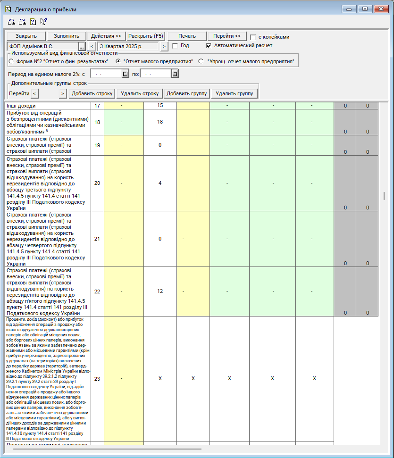Activate the What's This cursor help icon
Image resolution: width=394 pixels, height=458 pixels.
44,21
